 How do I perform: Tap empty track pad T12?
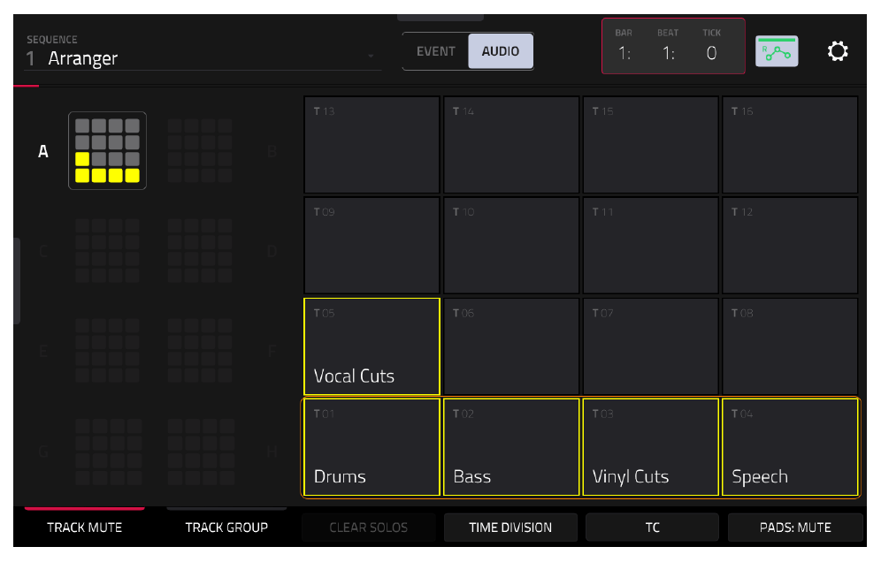click(x=790, y=246)
